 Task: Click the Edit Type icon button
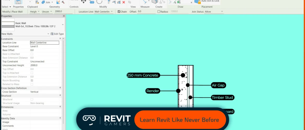tap(52, 34)
